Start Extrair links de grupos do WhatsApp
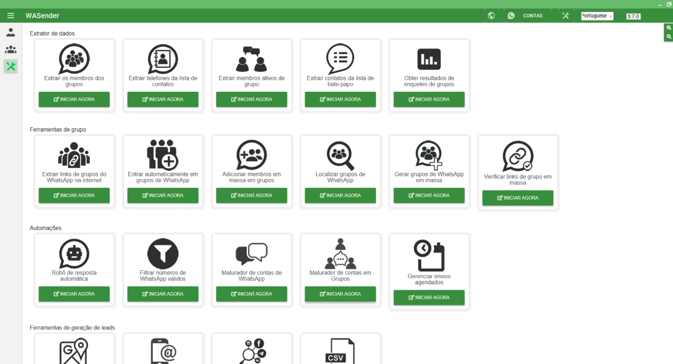 pos(74,195)
